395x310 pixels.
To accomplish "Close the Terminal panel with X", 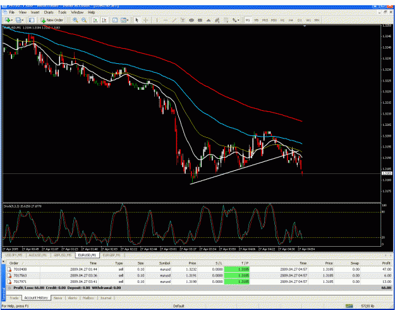I will pos(4,263).
